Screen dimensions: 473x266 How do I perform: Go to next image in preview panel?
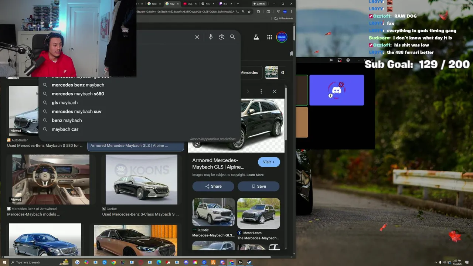click(248, 91)
